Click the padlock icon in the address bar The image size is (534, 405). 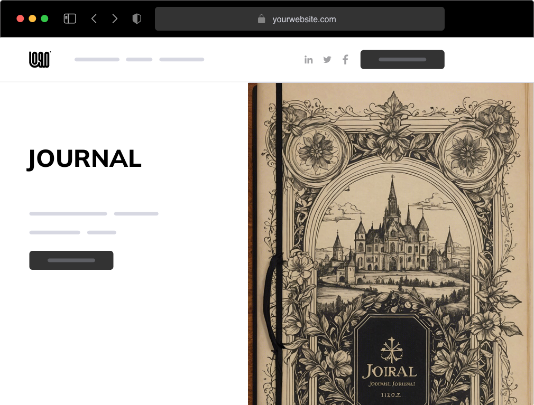[x=262, y=19]
